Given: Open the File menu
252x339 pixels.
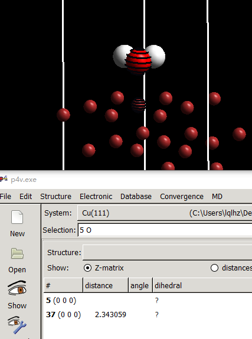Looking at the screenshot, I should [5, 196].
